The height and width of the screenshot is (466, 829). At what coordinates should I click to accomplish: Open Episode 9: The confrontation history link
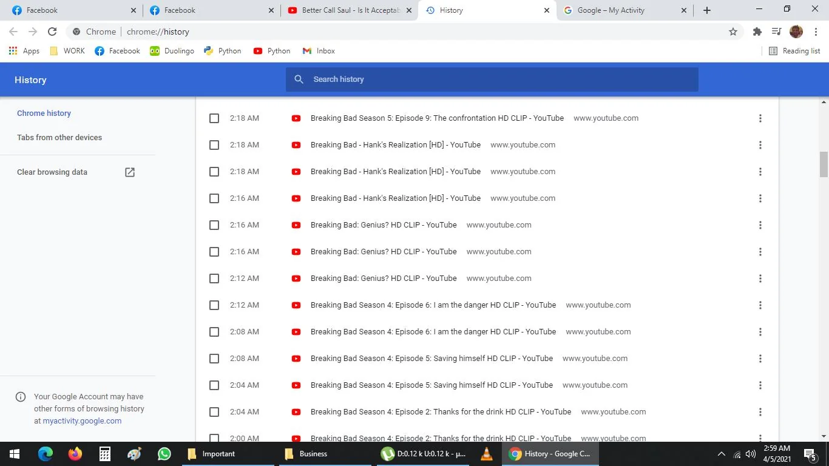437,118
